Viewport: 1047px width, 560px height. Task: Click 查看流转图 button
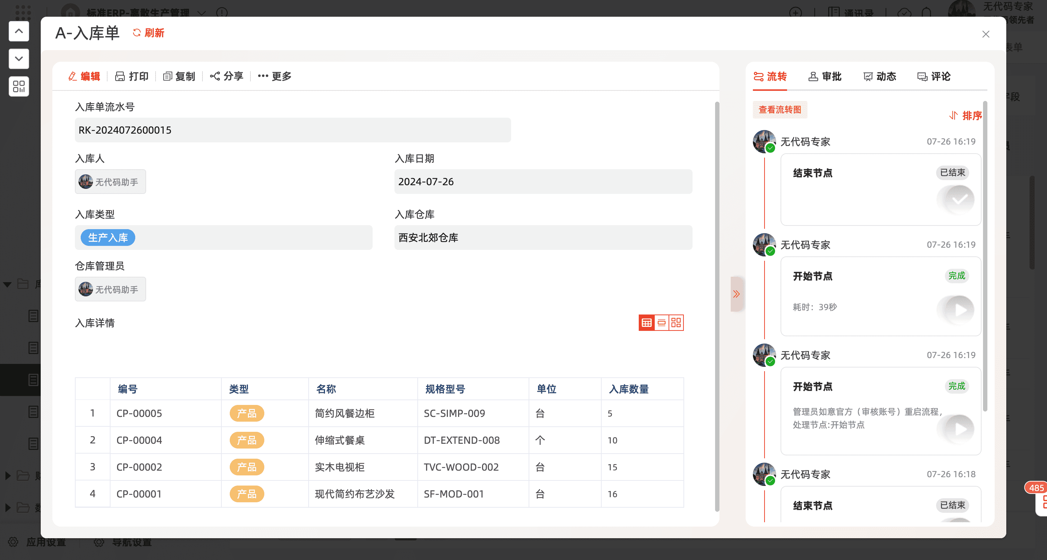(x=779, y=110)
